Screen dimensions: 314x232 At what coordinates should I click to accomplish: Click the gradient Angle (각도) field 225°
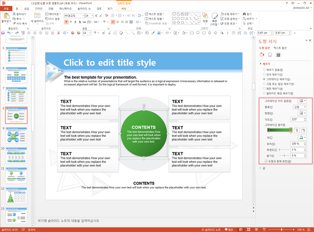pyautogui.click(x=298, y=119)
